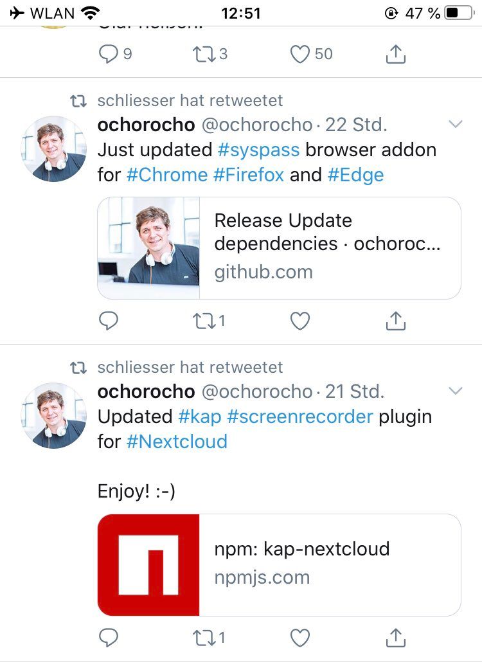482x666 pixels.
Task: Expand options chevron on the 22 Std. tweet
Action: [455, 124]
